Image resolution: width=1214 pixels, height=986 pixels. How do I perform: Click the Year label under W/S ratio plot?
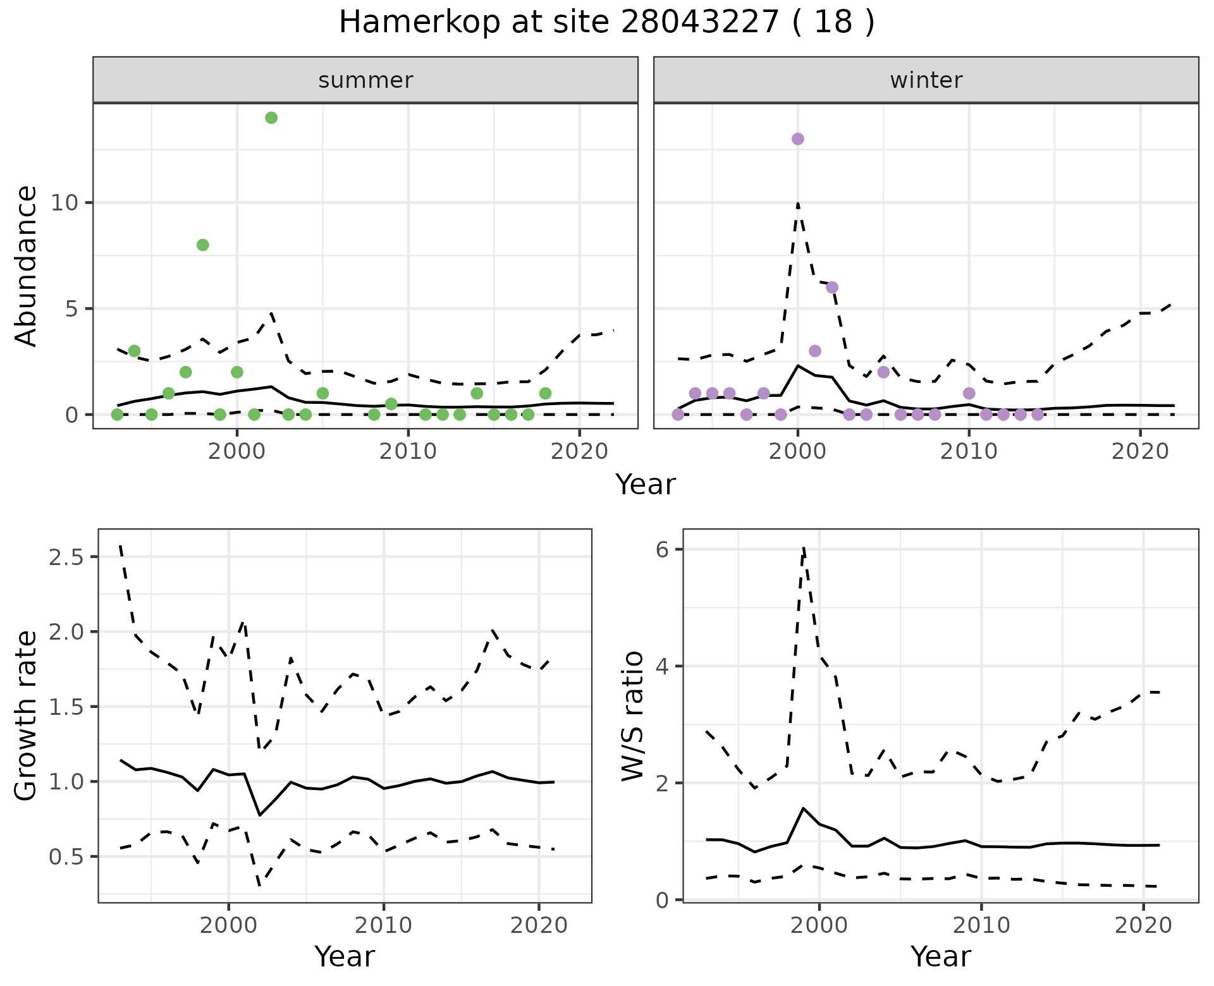pos(940,956)
